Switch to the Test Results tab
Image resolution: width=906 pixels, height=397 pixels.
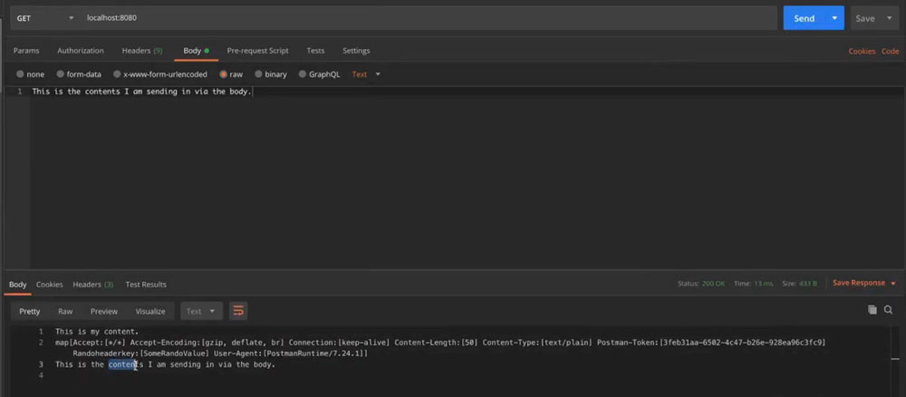click(x=146, y=285)
